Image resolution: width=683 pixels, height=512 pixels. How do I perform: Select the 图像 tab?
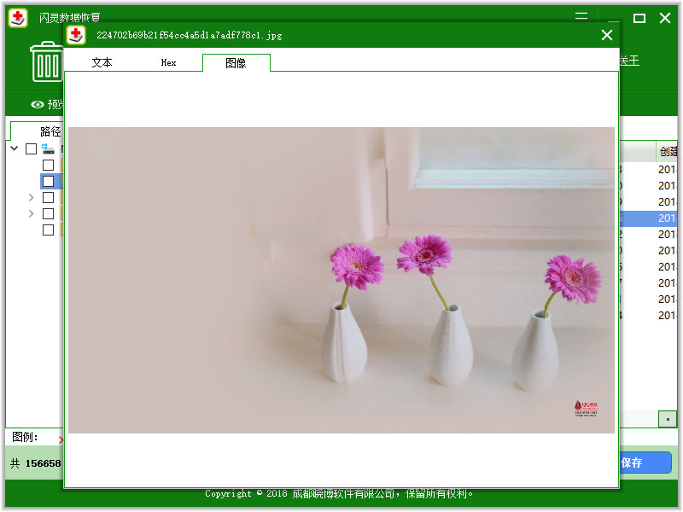click(x=236, y=62)
